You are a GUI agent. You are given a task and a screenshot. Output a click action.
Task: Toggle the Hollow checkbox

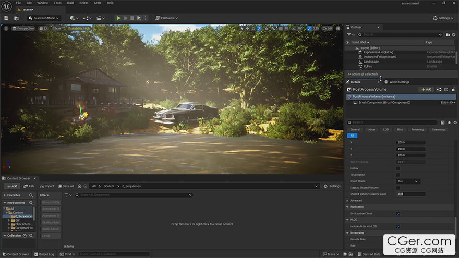(x=398, y=168)
